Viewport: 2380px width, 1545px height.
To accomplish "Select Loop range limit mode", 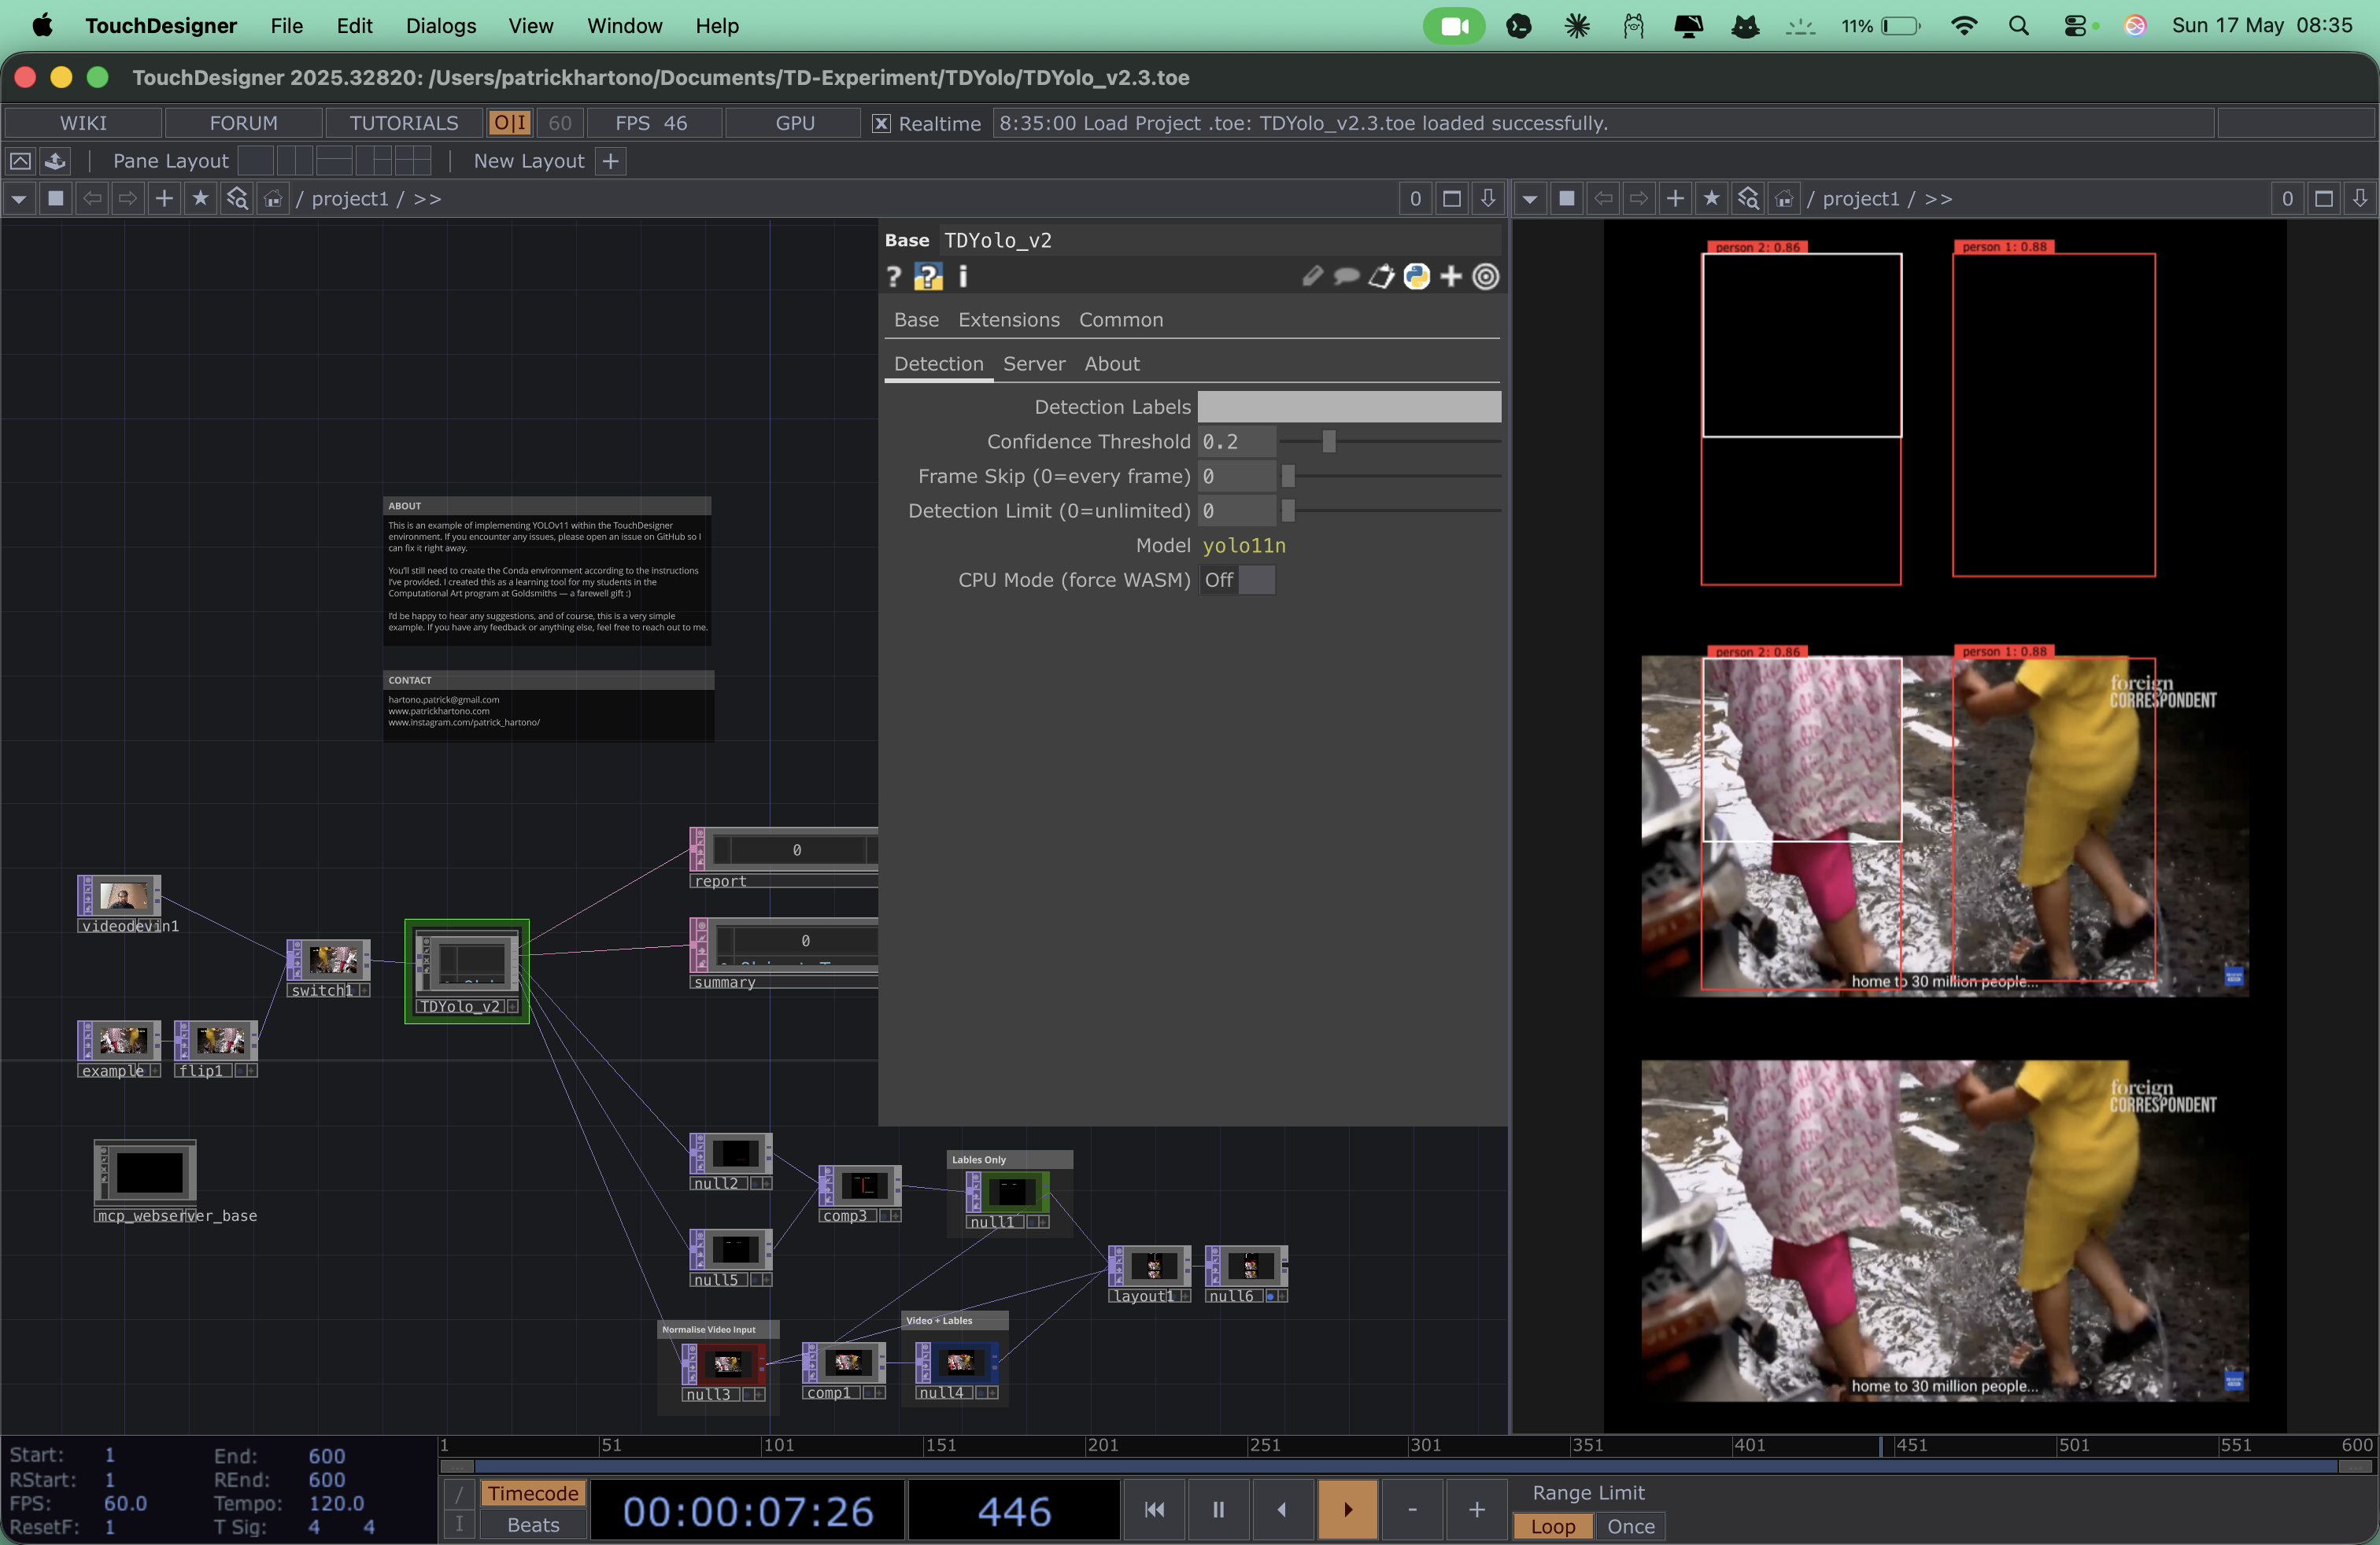I will point(1553,1526).
